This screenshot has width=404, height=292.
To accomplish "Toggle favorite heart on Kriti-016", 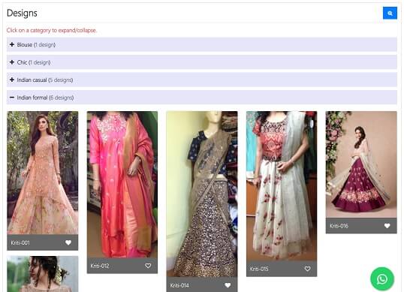I will (387, 226).
